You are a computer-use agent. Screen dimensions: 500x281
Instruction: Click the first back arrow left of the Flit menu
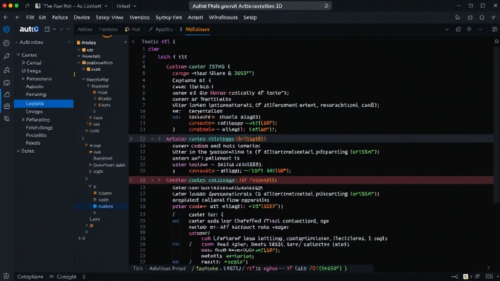click(x=6, y=18)
